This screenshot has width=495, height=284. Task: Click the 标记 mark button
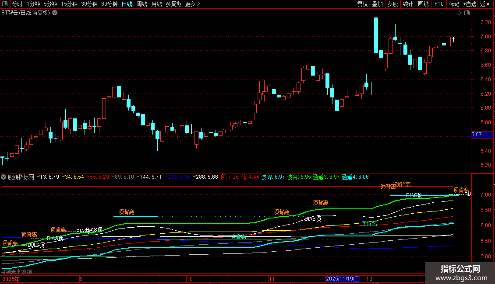(x=454, y=4)
